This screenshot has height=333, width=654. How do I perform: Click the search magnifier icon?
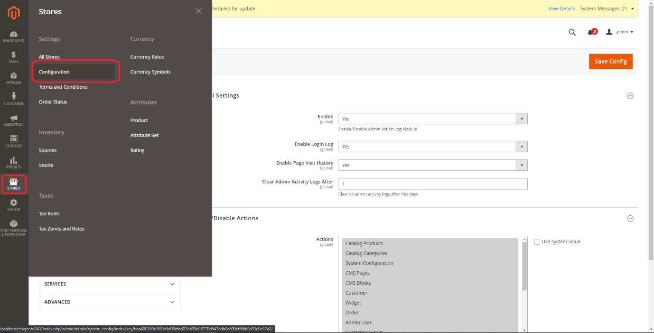(572, 32)
